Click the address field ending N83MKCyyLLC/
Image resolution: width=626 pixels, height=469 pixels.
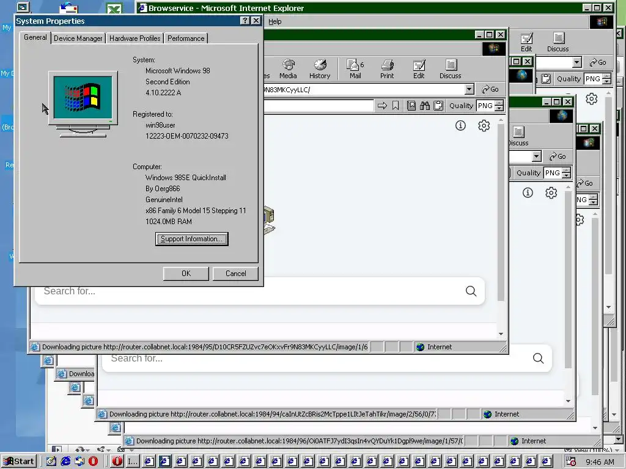pyautogui.click(x=363, y=89)
